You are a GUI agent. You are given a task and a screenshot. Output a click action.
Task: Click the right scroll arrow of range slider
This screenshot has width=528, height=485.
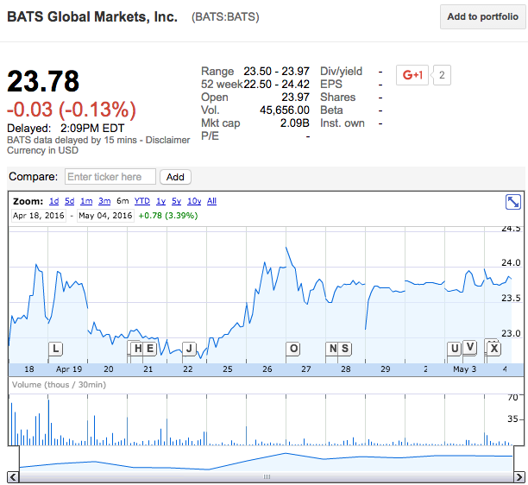[x=519, y=477]
